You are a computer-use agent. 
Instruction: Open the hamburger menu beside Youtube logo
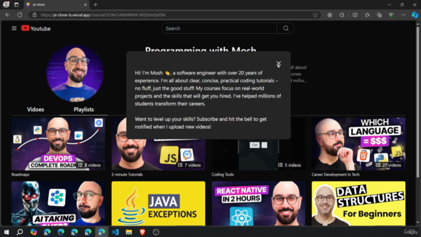[x=14, y=28]
